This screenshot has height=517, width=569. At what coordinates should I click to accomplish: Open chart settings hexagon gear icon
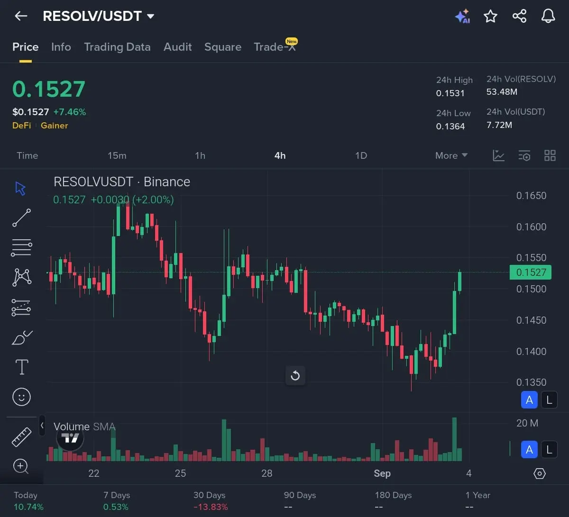point(540,473)
